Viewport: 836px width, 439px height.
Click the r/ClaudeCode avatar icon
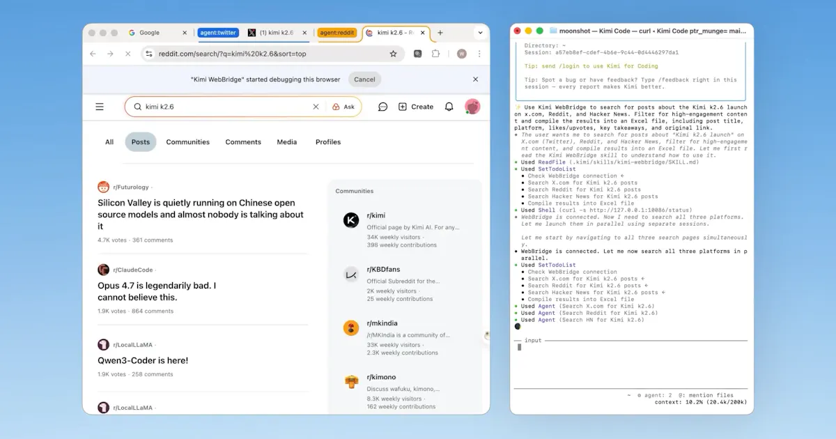pos(104,270)
